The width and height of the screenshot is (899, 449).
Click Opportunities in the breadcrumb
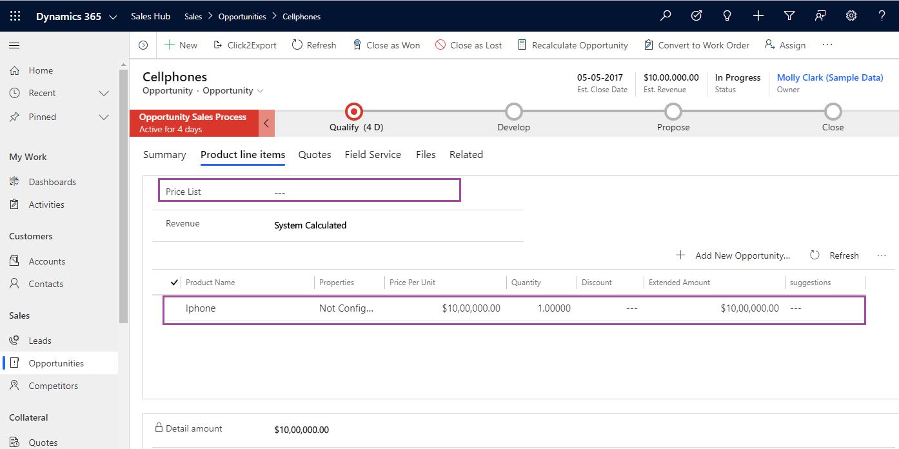coord(242,17)
